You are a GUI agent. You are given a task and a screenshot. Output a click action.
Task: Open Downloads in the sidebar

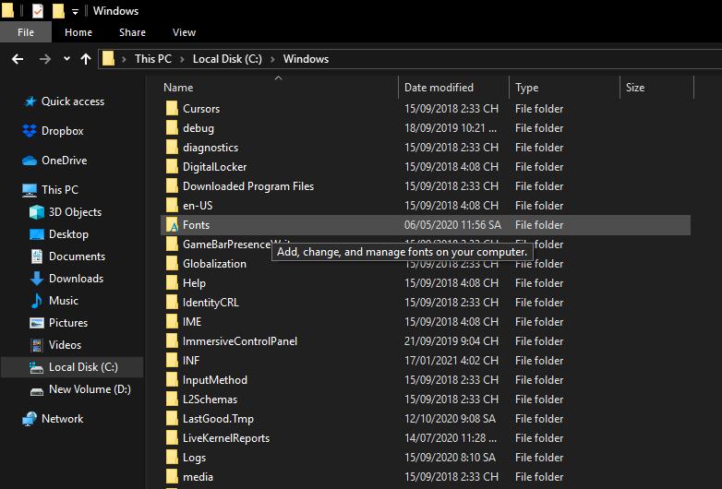(76, 279)
